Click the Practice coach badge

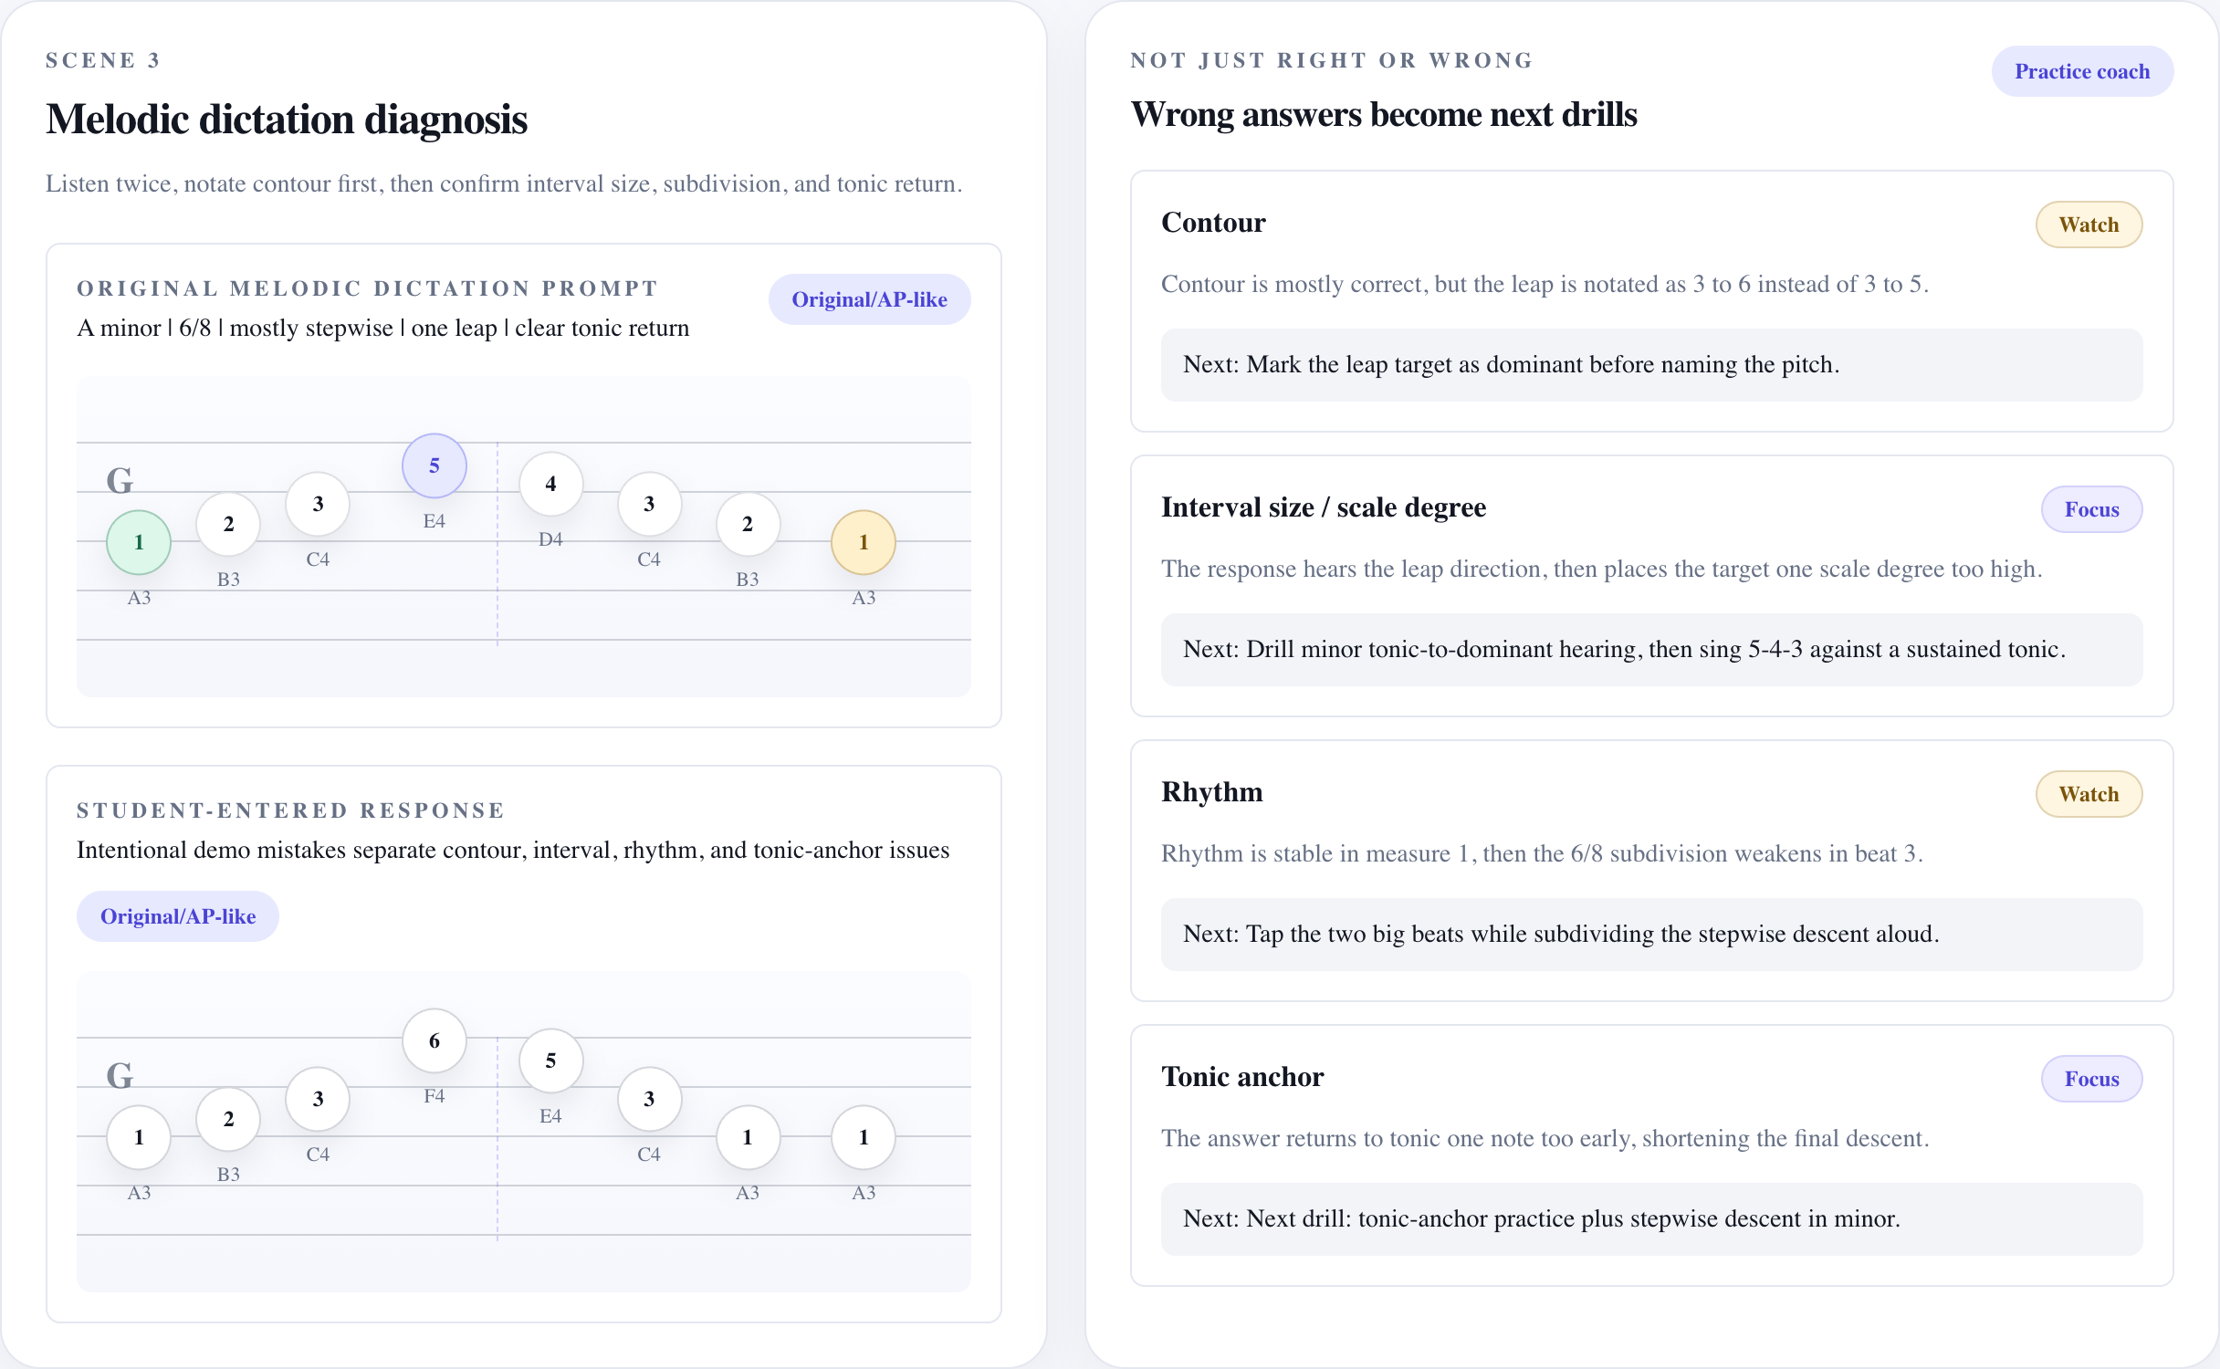click(x=2082, y=71)
